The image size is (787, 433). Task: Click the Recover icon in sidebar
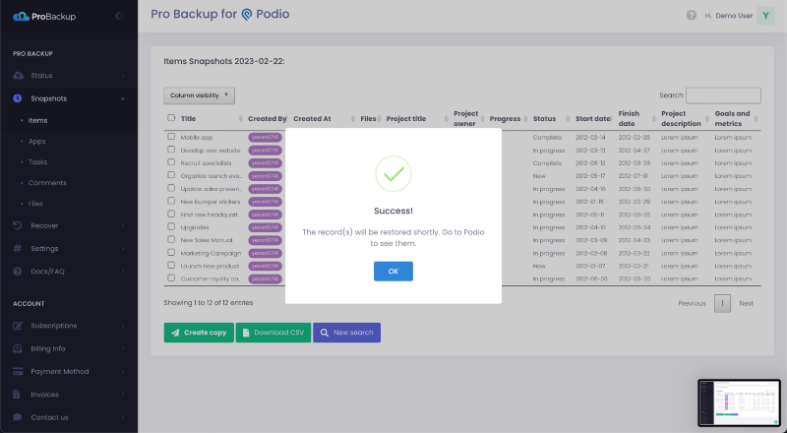coord(18,225)
